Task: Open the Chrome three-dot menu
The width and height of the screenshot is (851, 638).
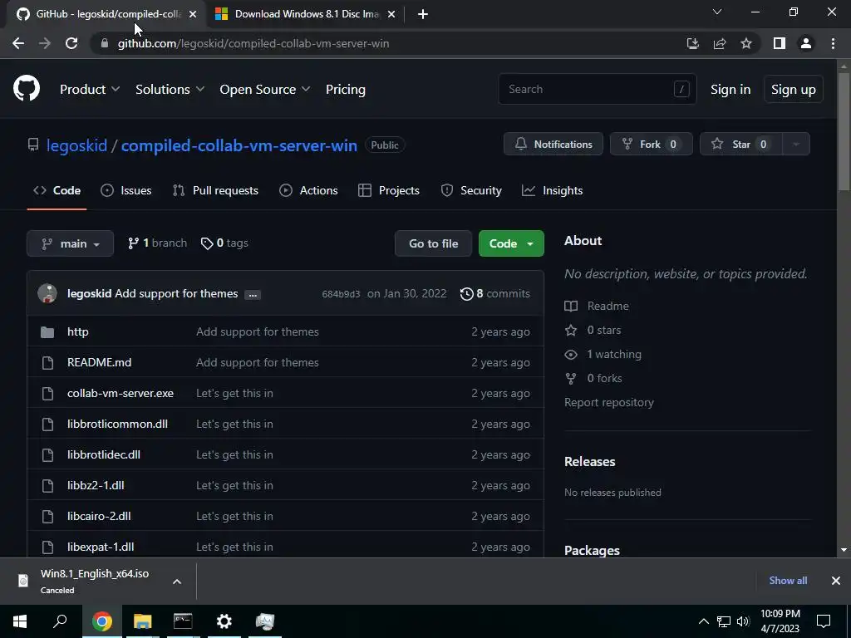Action: [x=833, y=43]
